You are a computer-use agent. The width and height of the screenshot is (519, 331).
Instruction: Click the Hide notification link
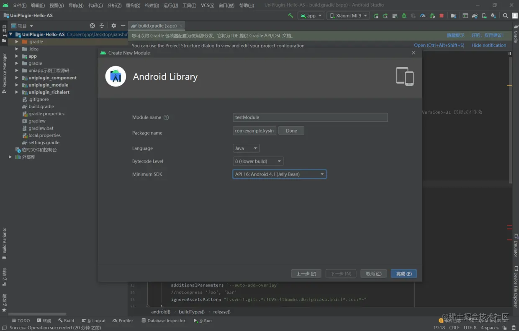(489, 45)
